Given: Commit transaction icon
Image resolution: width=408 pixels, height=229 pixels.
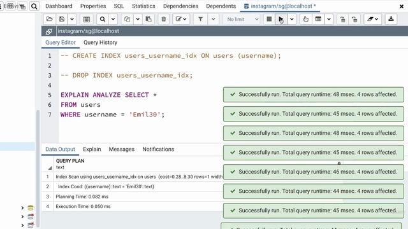Looking at the screenshot, I should click(343, 19).
